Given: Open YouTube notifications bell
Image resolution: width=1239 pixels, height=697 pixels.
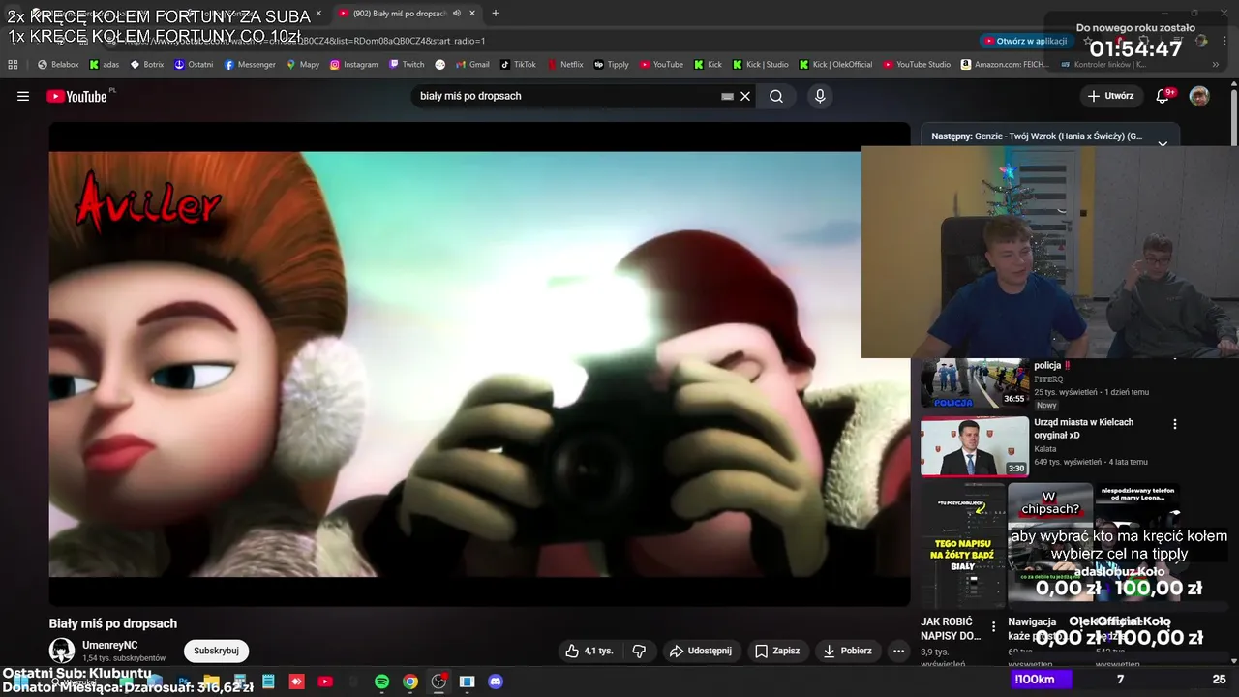Looking at the screenshot, I should click(1163, 96).
